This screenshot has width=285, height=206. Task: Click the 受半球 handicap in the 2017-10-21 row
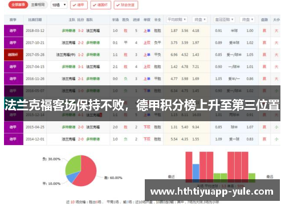coord(234,43)
